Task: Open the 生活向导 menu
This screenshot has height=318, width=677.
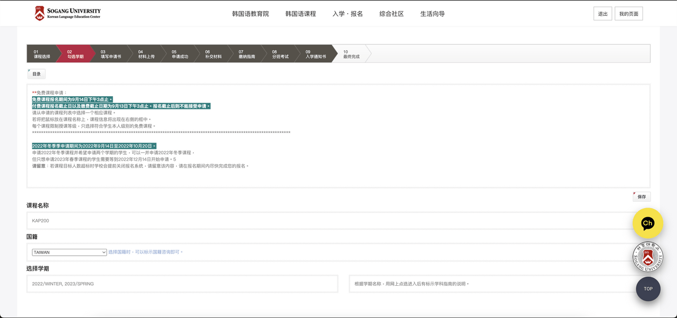Action: 432,14
